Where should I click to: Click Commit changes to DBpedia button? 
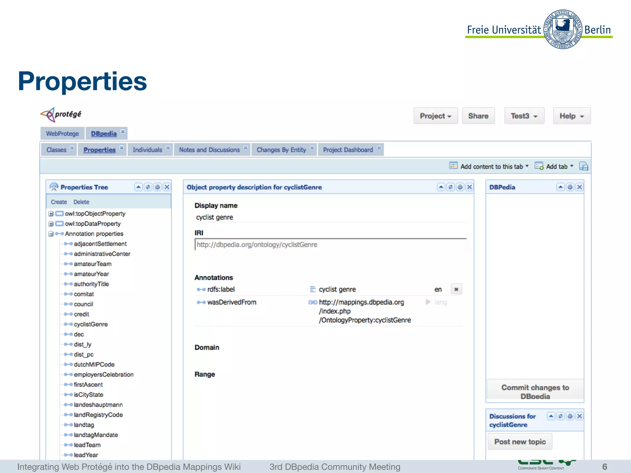coord(535,390)
